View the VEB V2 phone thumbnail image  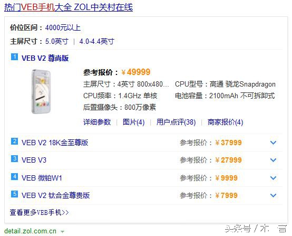point(41,91)
